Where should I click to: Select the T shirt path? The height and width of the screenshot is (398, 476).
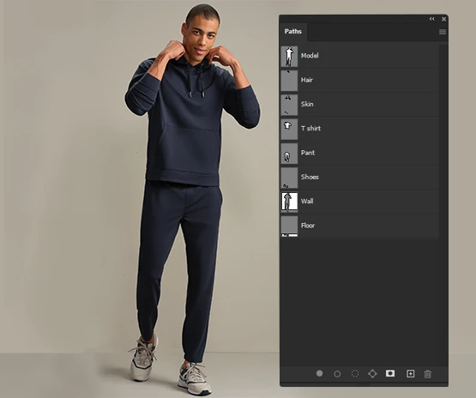click(359, 129)
